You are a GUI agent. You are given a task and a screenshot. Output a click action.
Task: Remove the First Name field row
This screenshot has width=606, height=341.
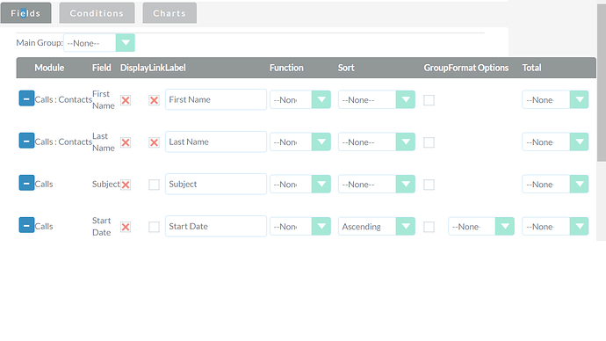tap(26, 98)
